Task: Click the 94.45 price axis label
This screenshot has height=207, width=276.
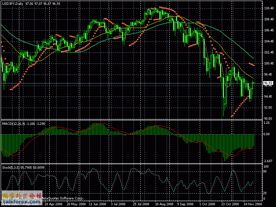Action: 269,97
